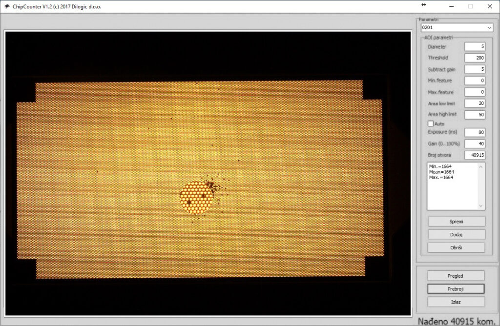This screenshot has height=326, width=500.
Task: Click the Pregled button
Action: coord(456,276)
